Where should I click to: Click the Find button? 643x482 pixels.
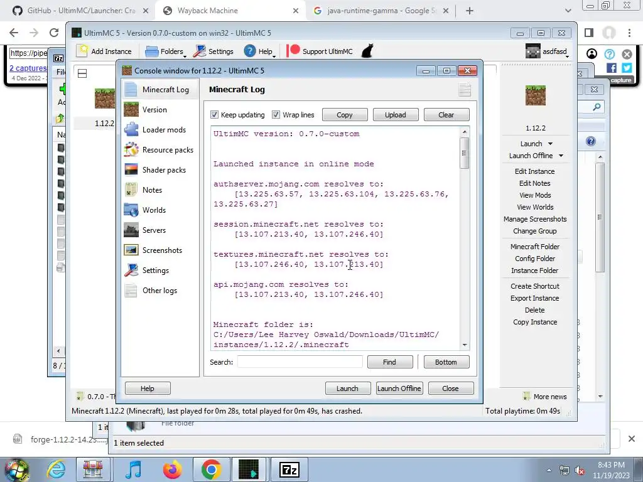(389, 362)
